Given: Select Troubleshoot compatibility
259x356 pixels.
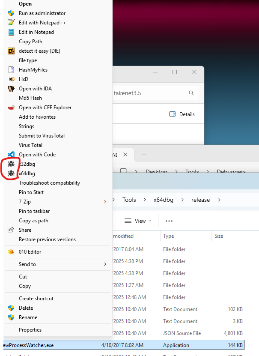Looking at the screenshot, I should point(49,183).
